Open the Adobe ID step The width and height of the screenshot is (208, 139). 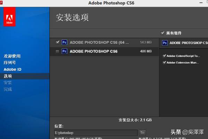12,69
